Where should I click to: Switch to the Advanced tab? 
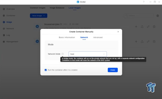point(98,38)
